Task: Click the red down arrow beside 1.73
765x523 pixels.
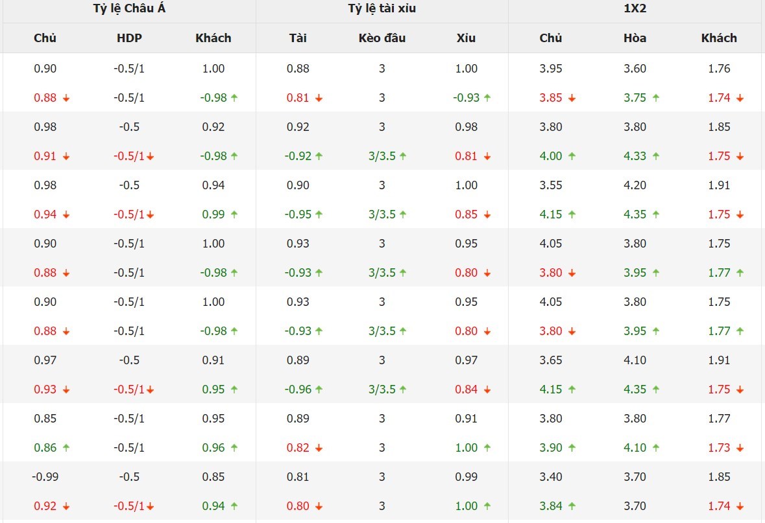Action: click(740, 448)
